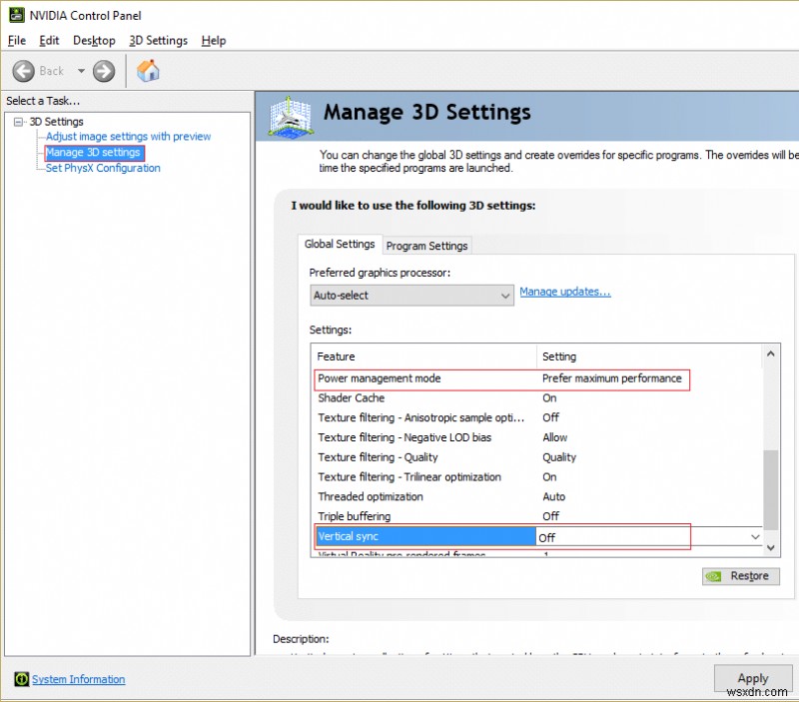Click the Auto value for Threaded optimization
This screenshot has width=799, height=702.
point(553,496)
